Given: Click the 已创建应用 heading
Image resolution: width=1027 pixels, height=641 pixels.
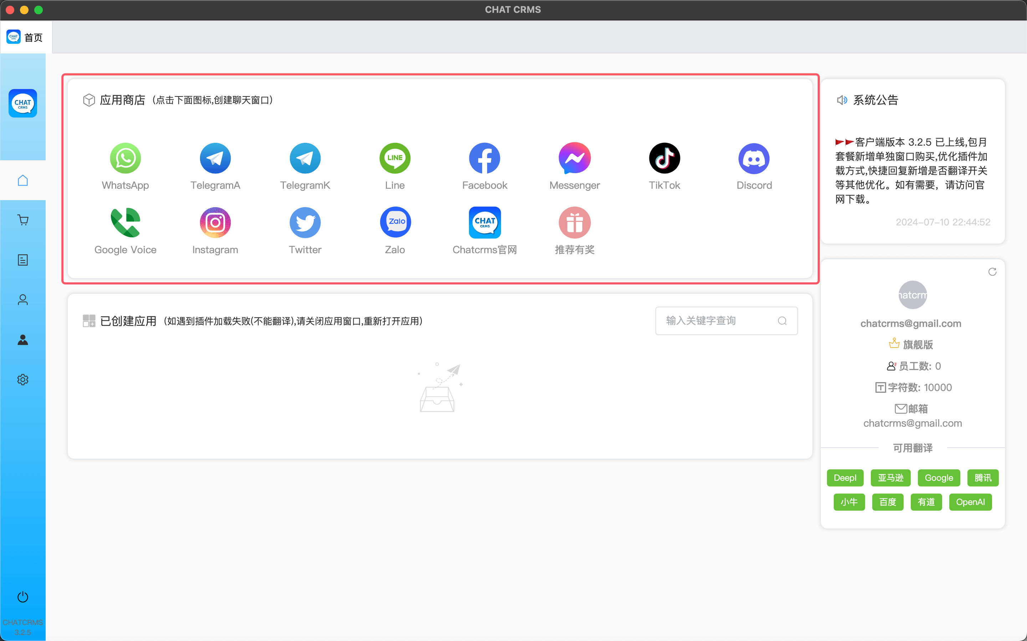Looking at the screenshot, I should pyautogui.click(x=128, y=321).
